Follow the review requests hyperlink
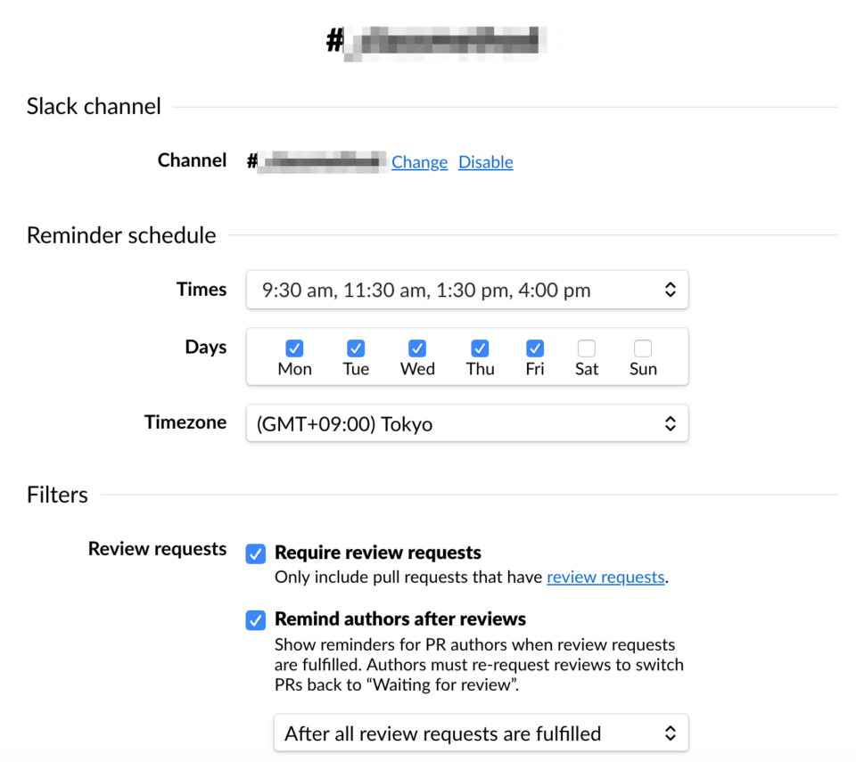856x762 pixels. [x=605, y=577]
